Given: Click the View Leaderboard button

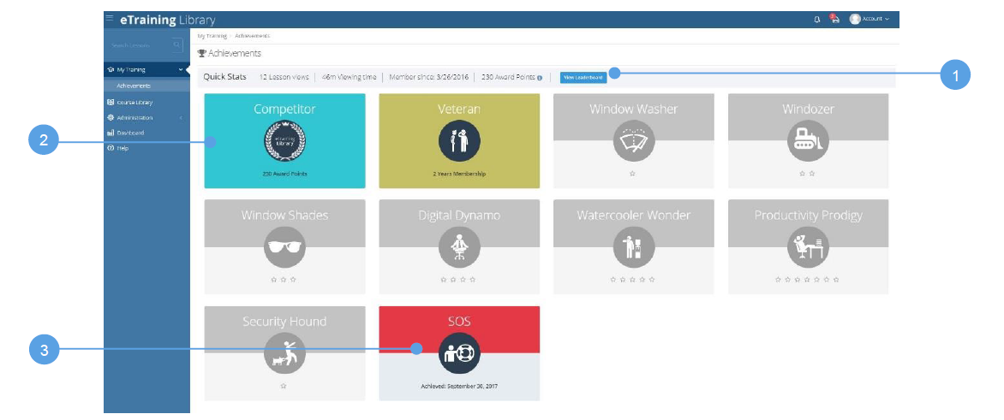Looking at the screenshot, I should [x=583, y=77].
